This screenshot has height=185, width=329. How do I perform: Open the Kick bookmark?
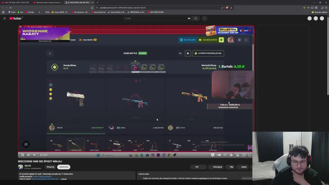click(x=20, y=12)
